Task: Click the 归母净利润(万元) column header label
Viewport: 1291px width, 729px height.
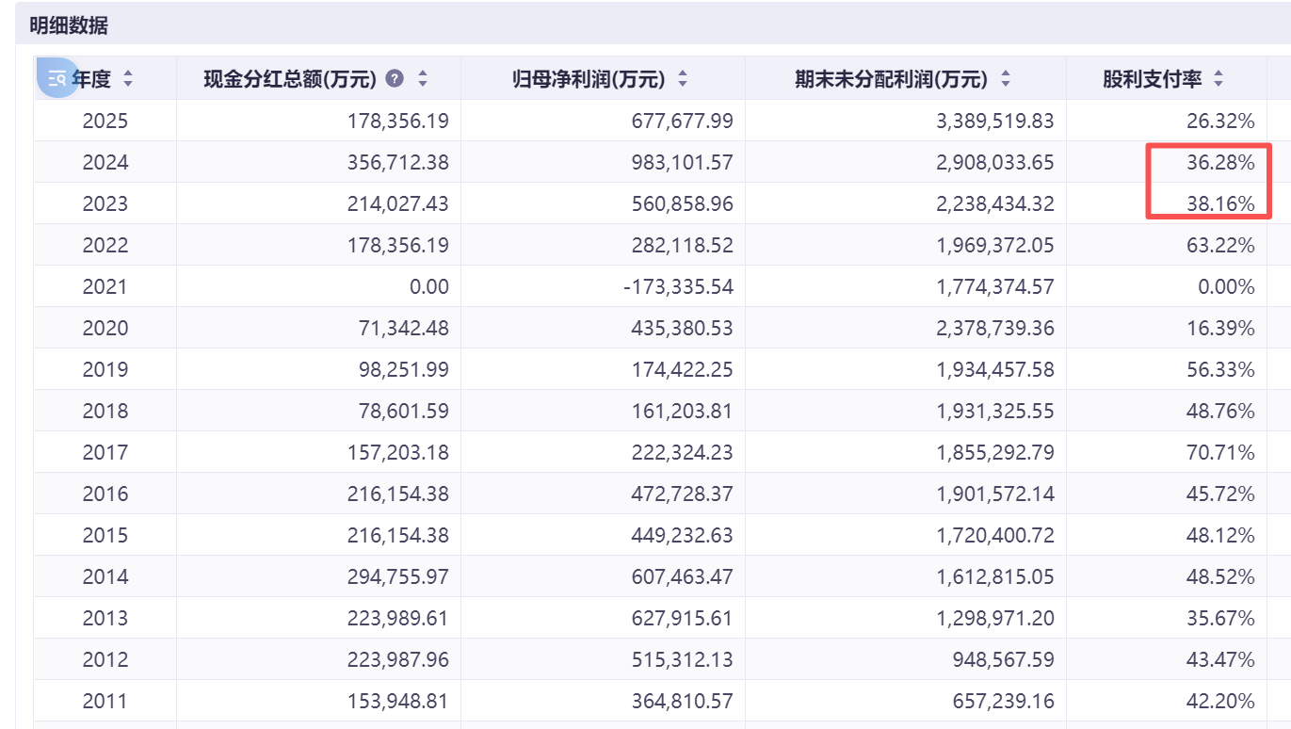Action: pyautogui.click(x=589, y=79)
